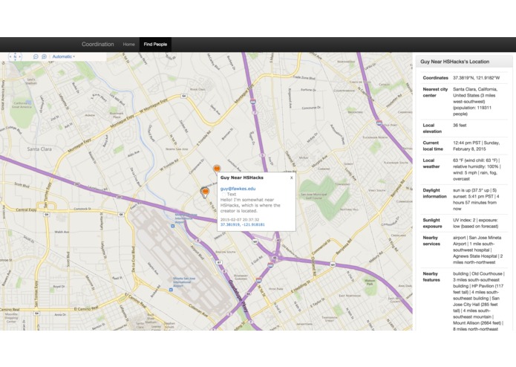Click the Nearby features label

coord(431,277)
